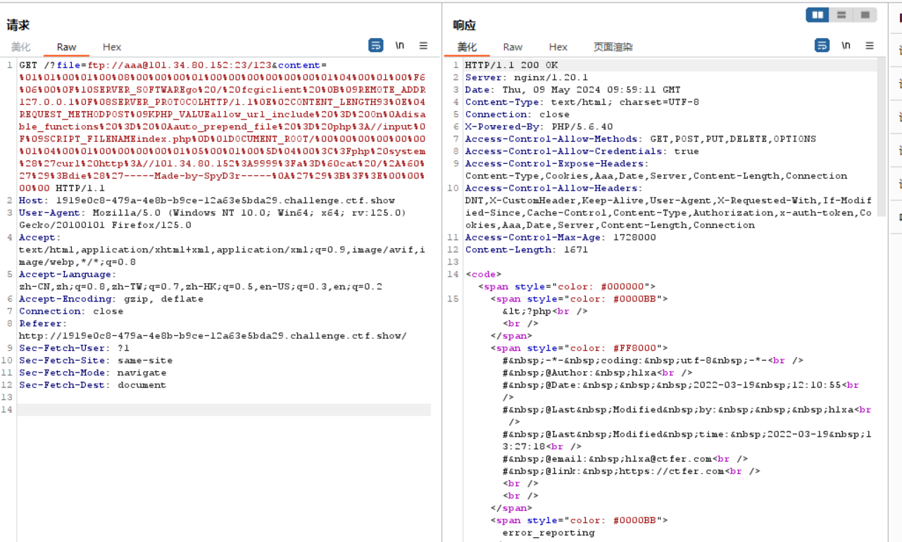The width and height of the screenshot is (902, 542).
Task: Toggle word wrap icon in the response panel
Action: (x=822, y=46)
